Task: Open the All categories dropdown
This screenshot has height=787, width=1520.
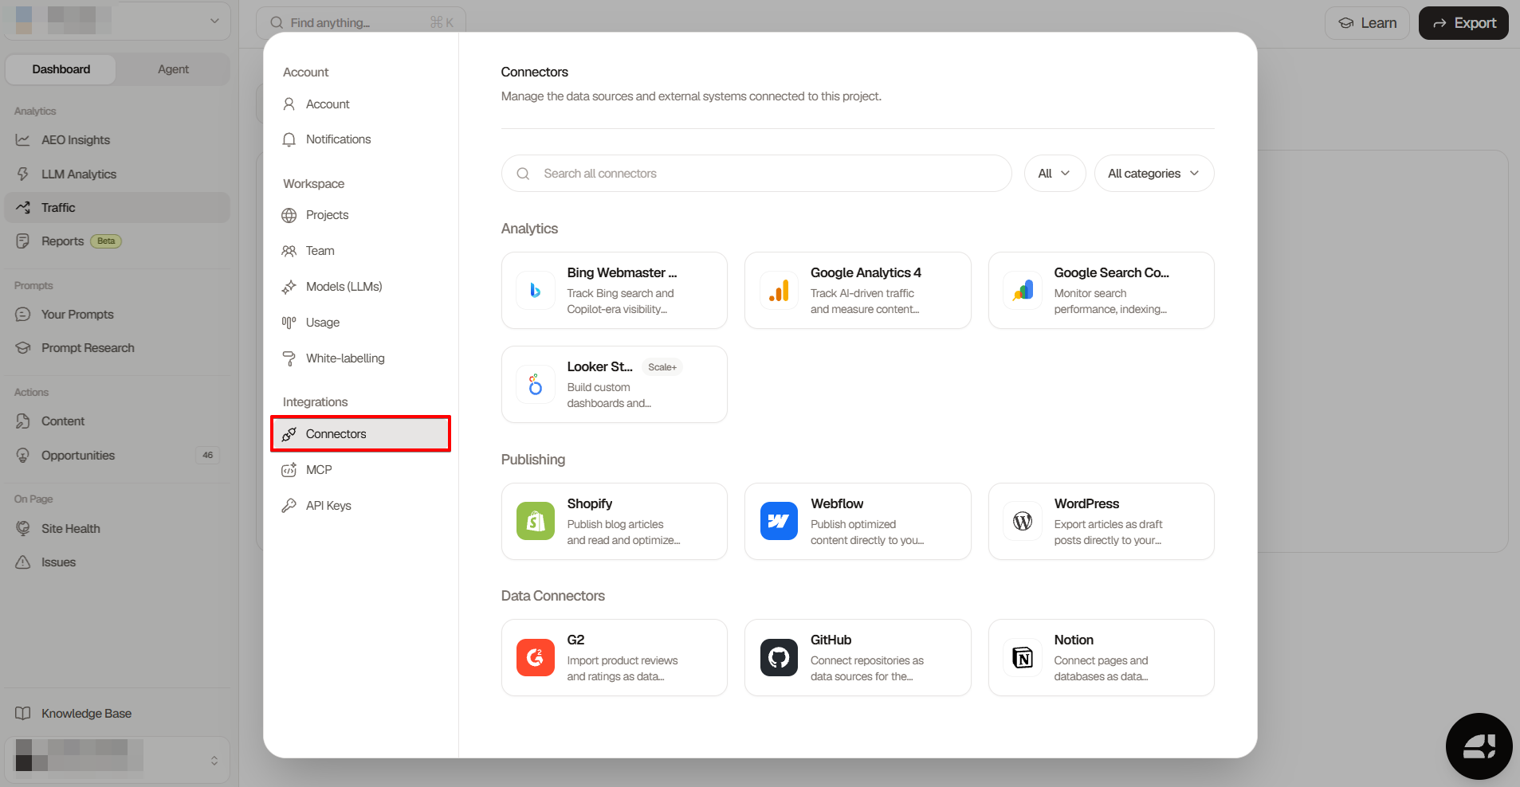Action: pyautogui.click(x=1154, y=173)
